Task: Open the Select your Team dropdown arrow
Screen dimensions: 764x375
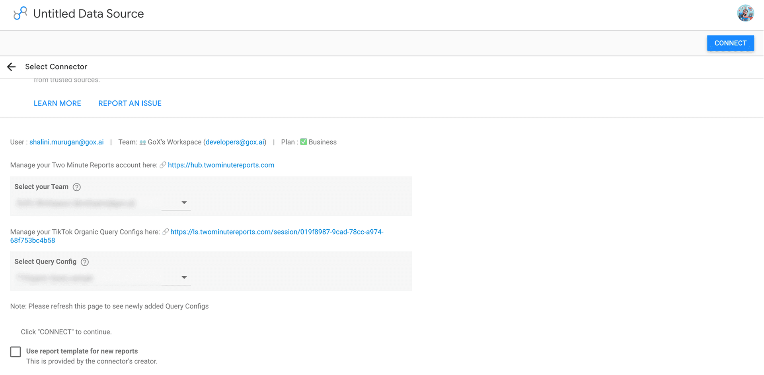Action: (x=184, y=203)
